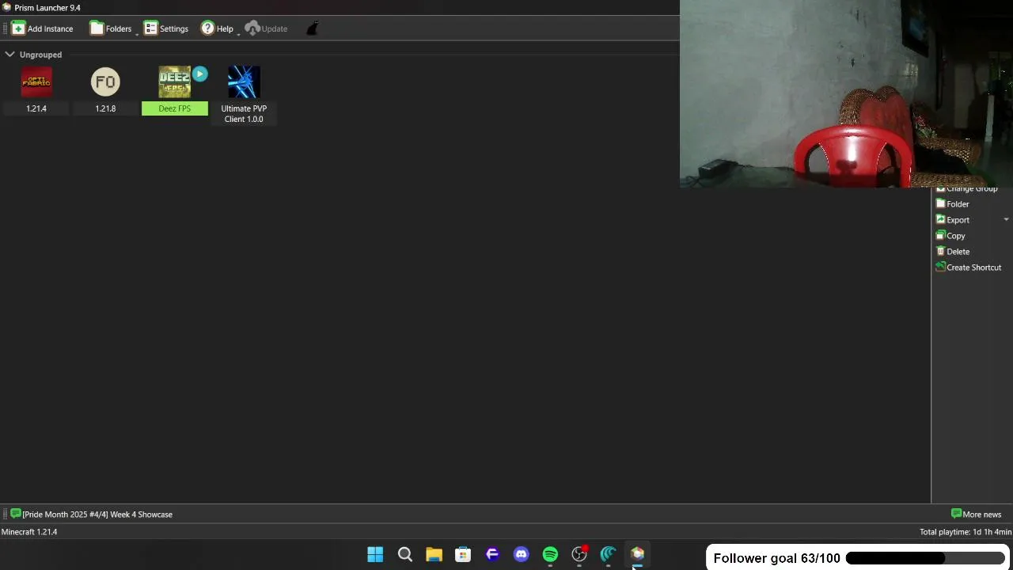Select Ultimate PVP Client 1.0.0 instance
1013x570 pixels.
click(244, 94)
